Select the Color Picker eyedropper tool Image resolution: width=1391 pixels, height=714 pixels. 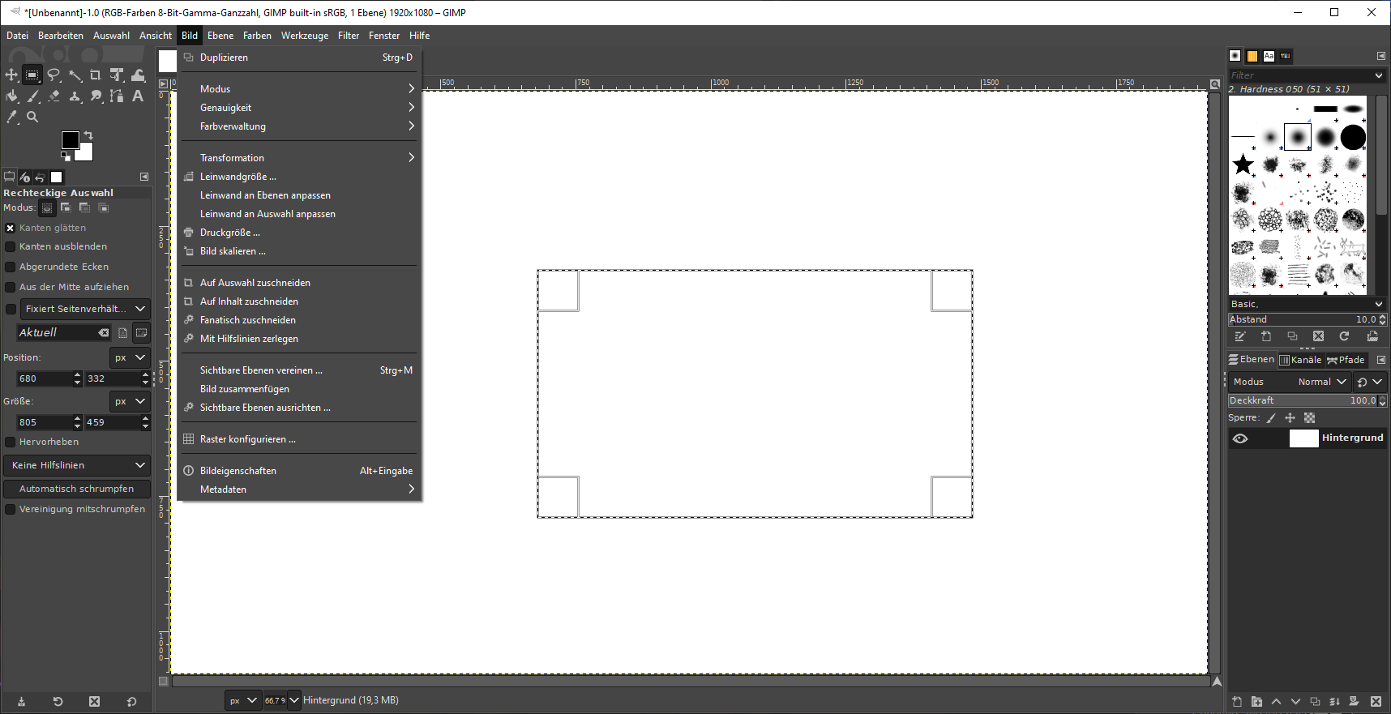coord(11,117)
